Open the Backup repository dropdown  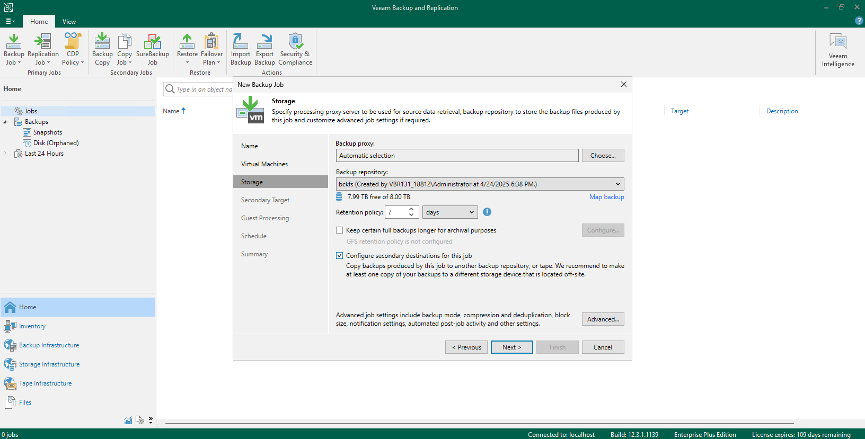480,184
